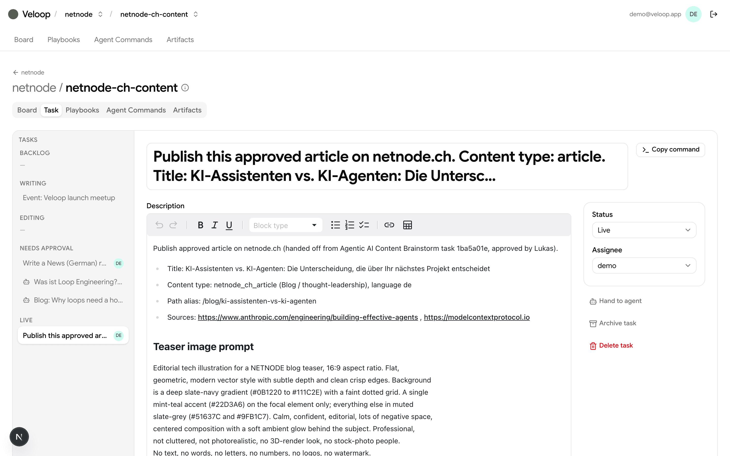Switch to the Playbooks tab
Viewport: 730px width, 456px height.
tap(82, 110)
